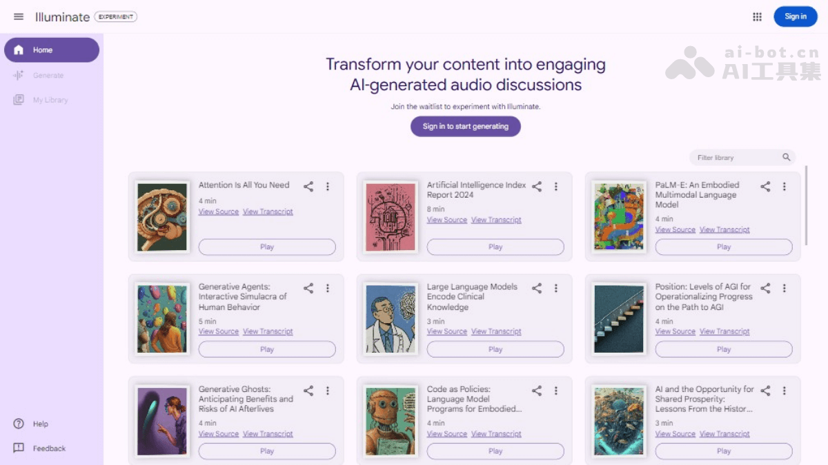Screen dimensions: 828x465
Task: Open more options for Artificial Intelligence Index Report
Action: coord(556,186)
